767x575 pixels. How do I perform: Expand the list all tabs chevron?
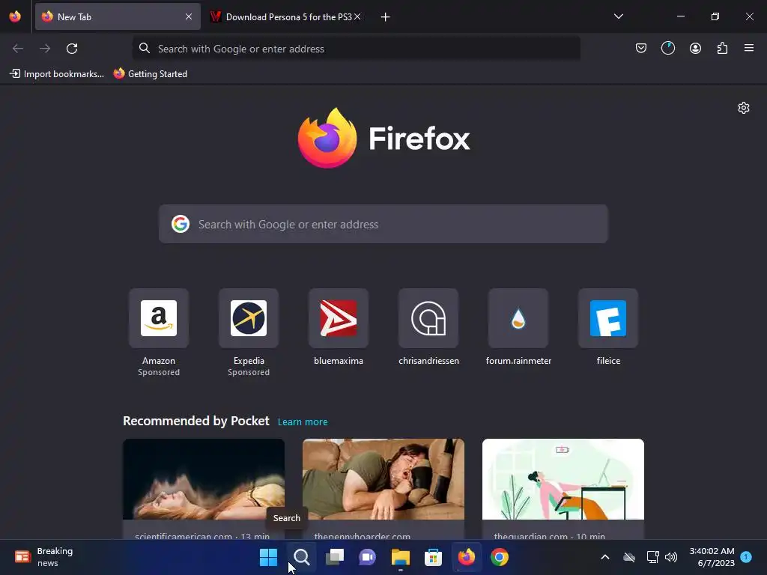pyautogui.click(x=618, y=16)
